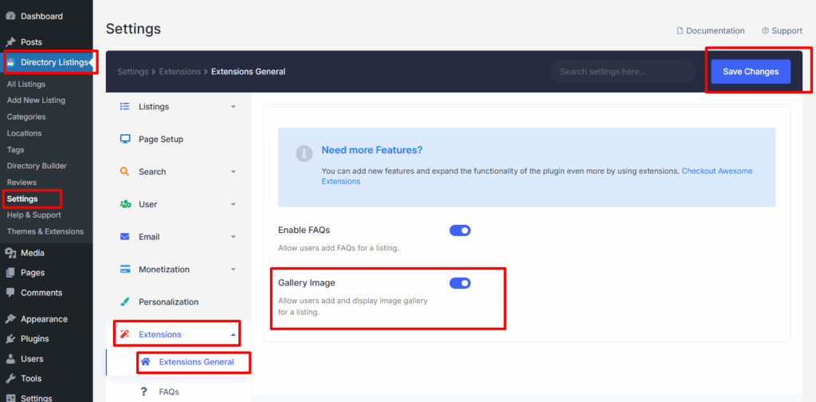Click the FAQs question mark icon

pyautogui.click(x=144, y=392)
